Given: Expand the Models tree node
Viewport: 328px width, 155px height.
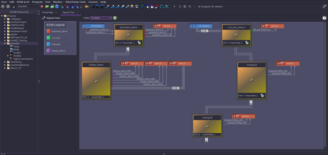Looking at the screenshot, I should [8, 56].
